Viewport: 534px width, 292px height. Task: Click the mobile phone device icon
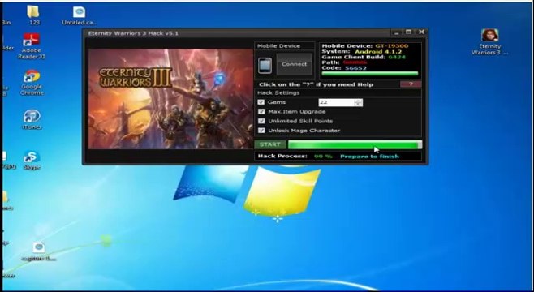tap(265, 66)
